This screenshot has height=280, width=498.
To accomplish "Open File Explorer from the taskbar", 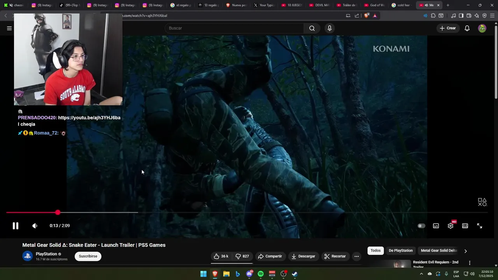I will 226,274.
